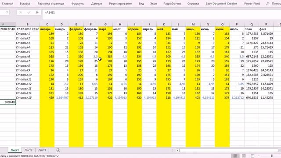
Task: Click the zoom slider handle
Action: click(272, 156)
